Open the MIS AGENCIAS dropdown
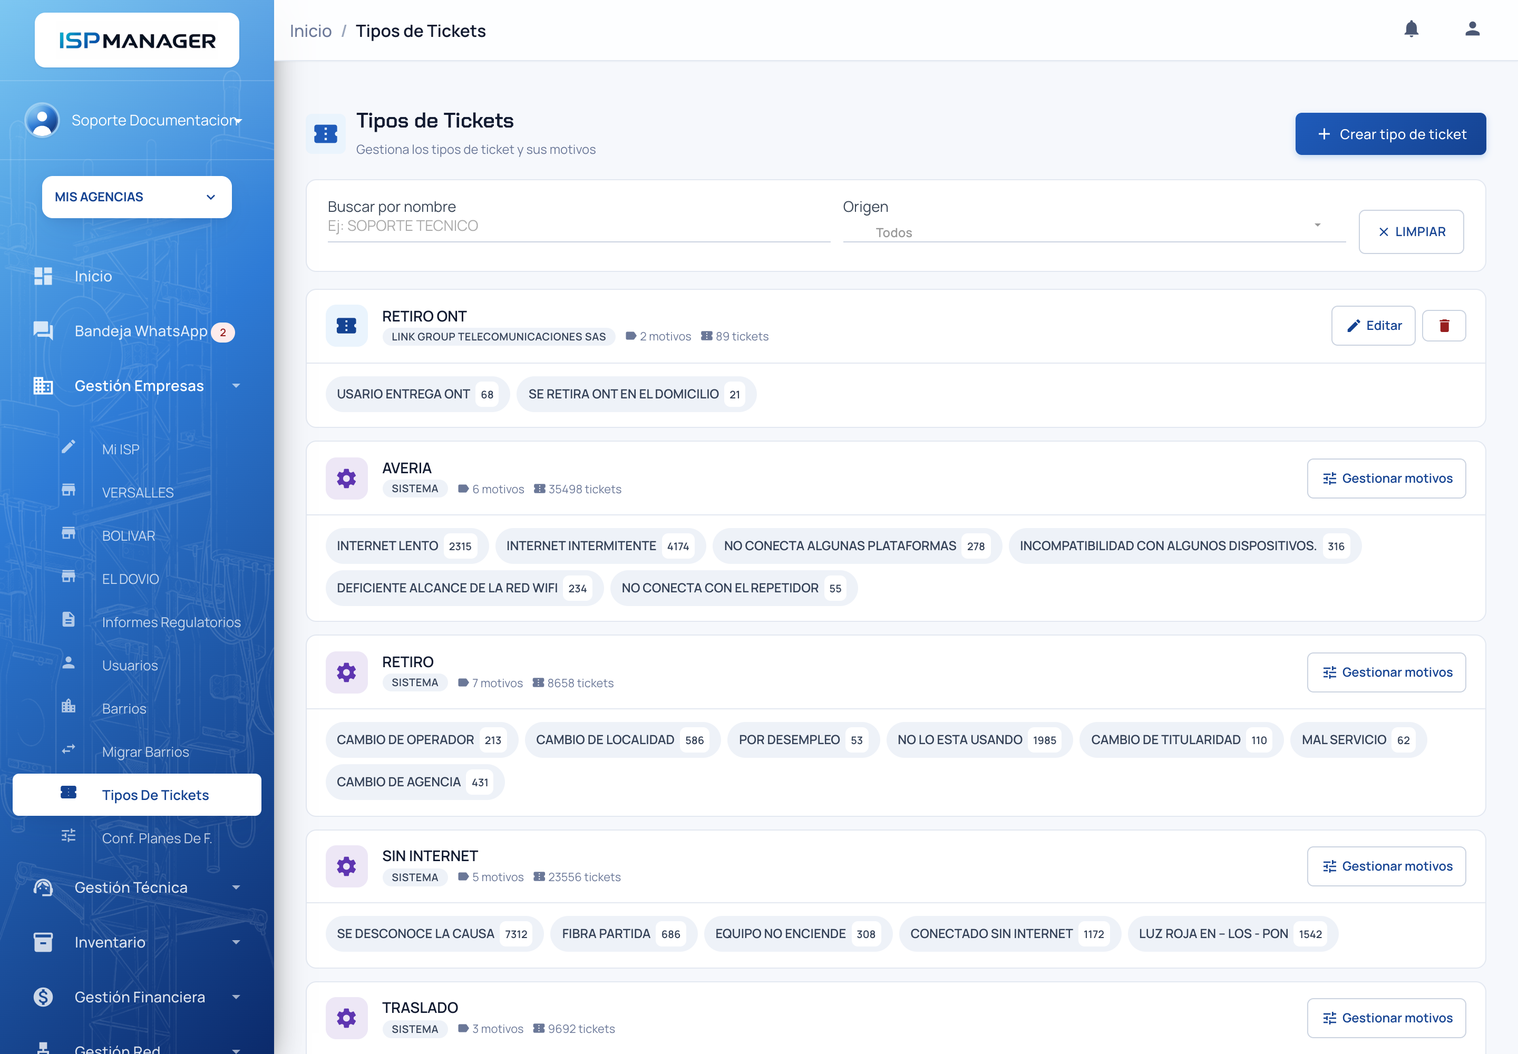This screenshot has width=1518, height=1054. pos(137,197)
